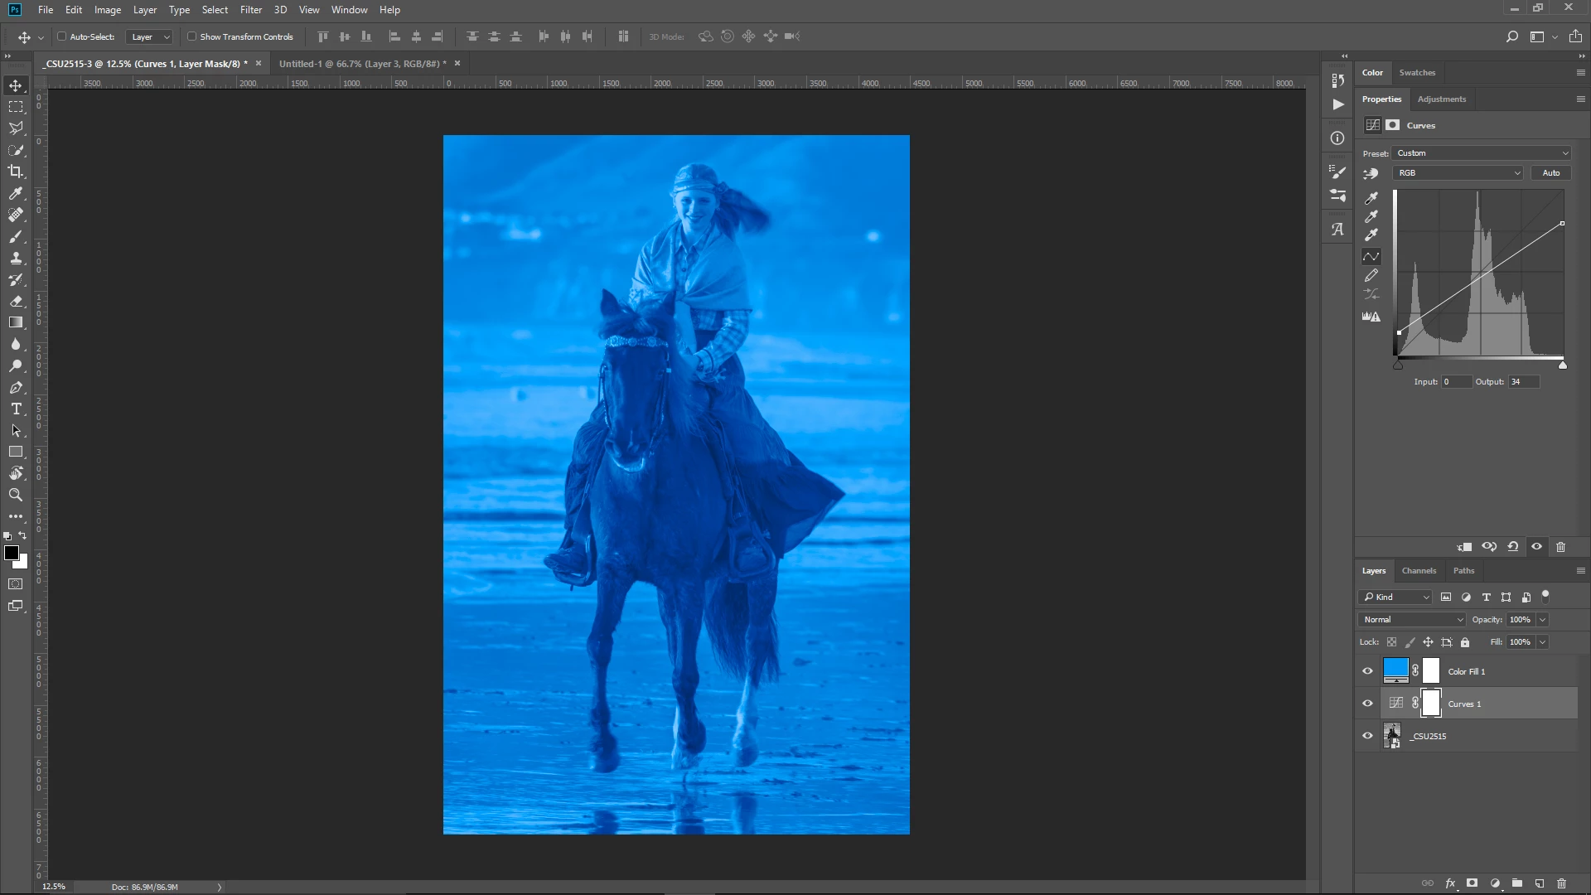
Task: Click the new layer mask icon
Action: [x=1472, y=883]
